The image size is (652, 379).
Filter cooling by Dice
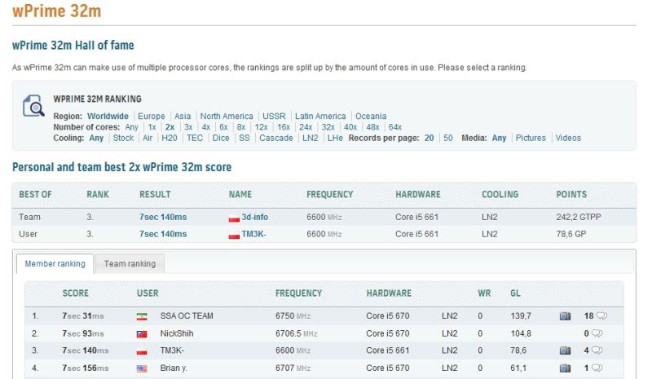[221, 138]
